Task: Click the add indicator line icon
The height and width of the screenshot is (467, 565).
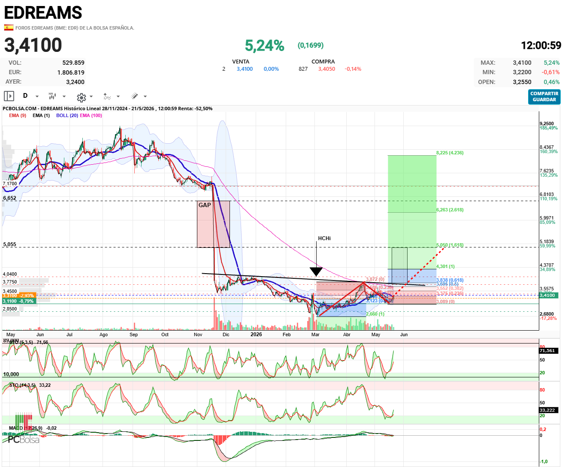Action: click(107, 96)
